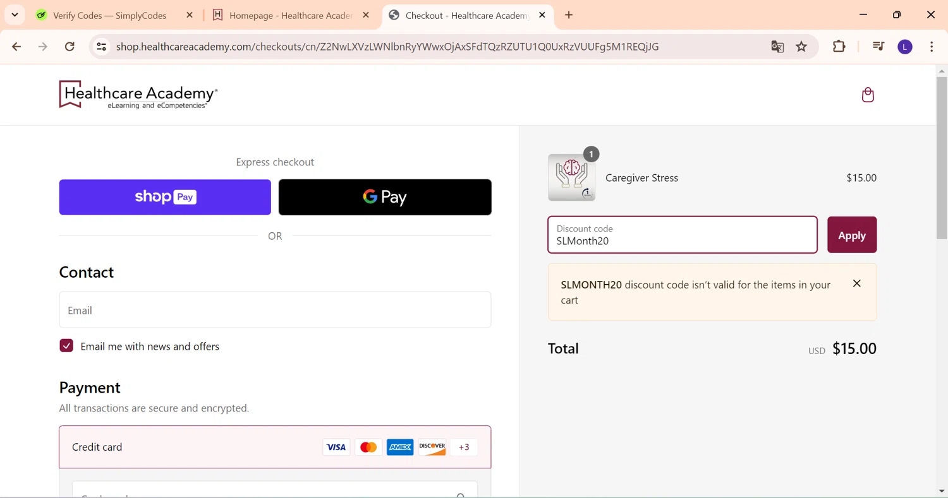Click the Caregiver Stress product thumbnail
Screen dimensions: 948x498
[572, 177]
